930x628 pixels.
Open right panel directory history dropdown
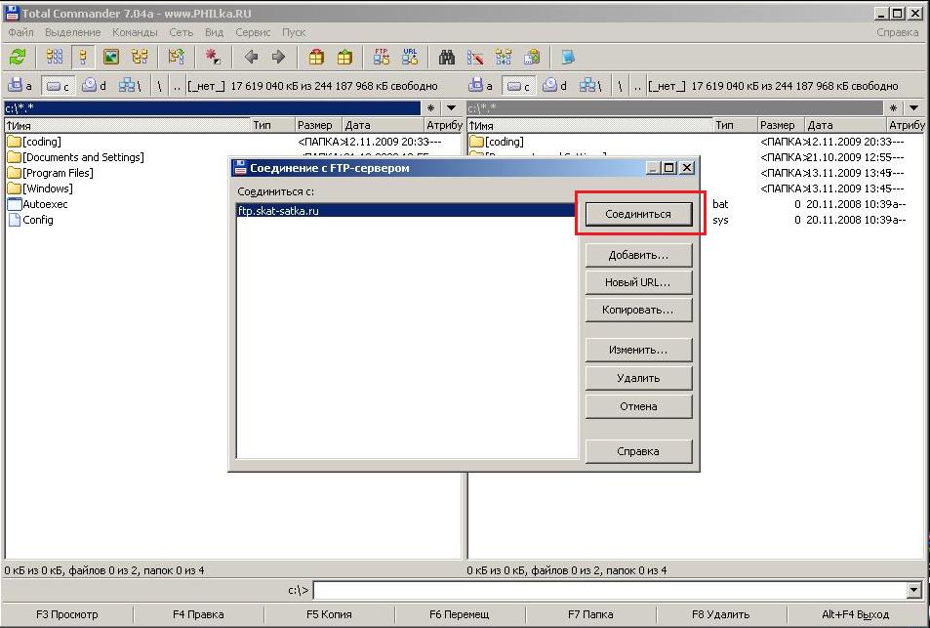(x=913, y=108)
